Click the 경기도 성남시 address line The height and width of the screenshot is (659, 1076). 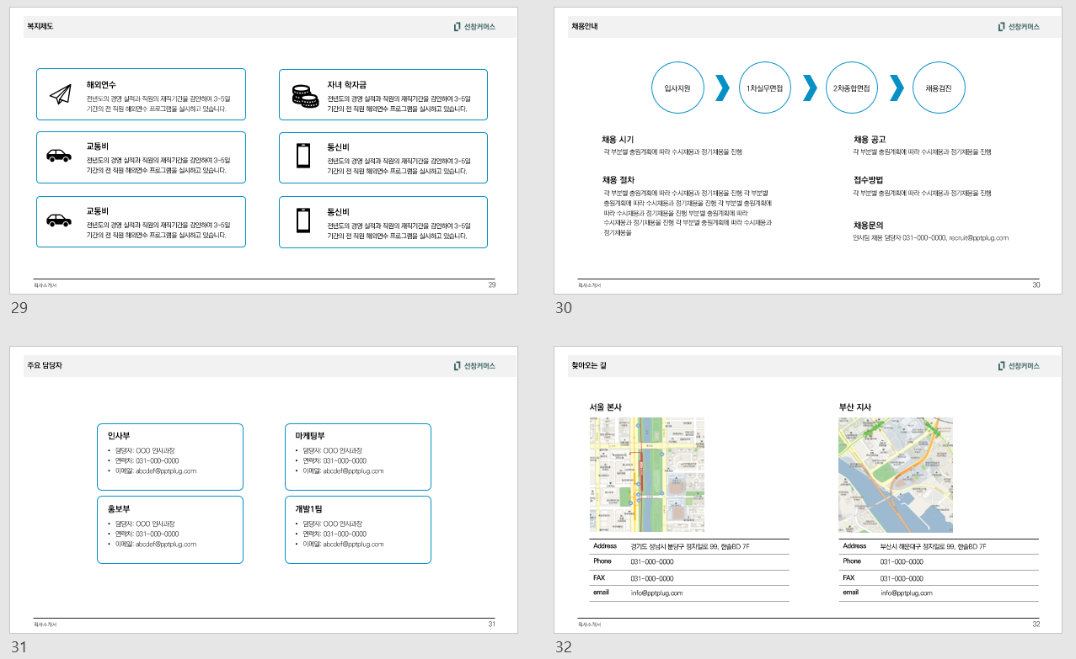pyautogui.click(x=690, y=547)
